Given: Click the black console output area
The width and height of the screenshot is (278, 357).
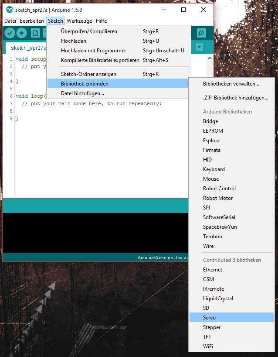Looking at the screenshot, I should [95, 233].
